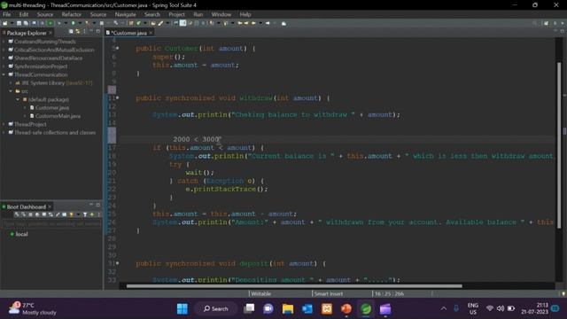Click the back navigation arrow in toolbar
Screen dimensions: 567x319
[x=253, y=23]
